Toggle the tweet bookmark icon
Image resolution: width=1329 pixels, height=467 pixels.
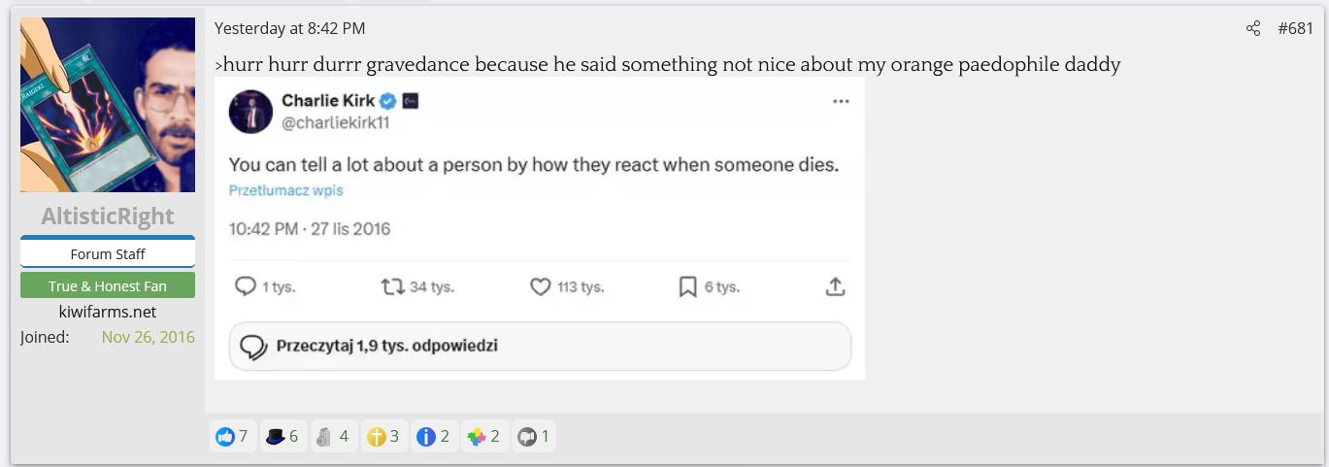click(x=687, y=287)
